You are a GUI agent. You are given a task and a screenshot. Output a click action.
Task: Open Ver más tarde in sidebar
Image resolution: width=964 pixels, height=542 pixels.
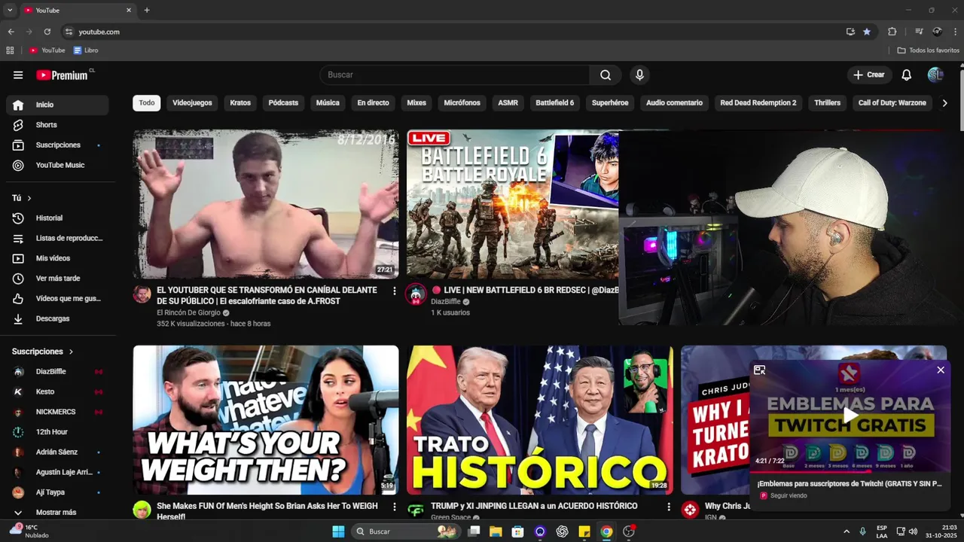57,279
